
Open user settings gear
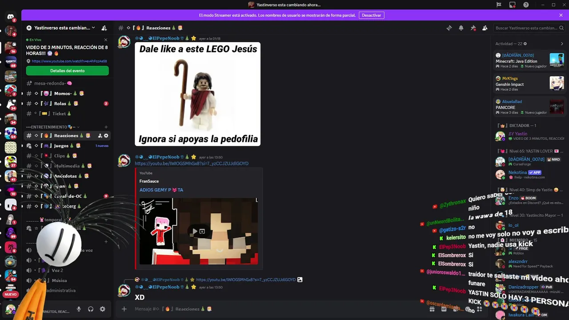pos(103,309)
